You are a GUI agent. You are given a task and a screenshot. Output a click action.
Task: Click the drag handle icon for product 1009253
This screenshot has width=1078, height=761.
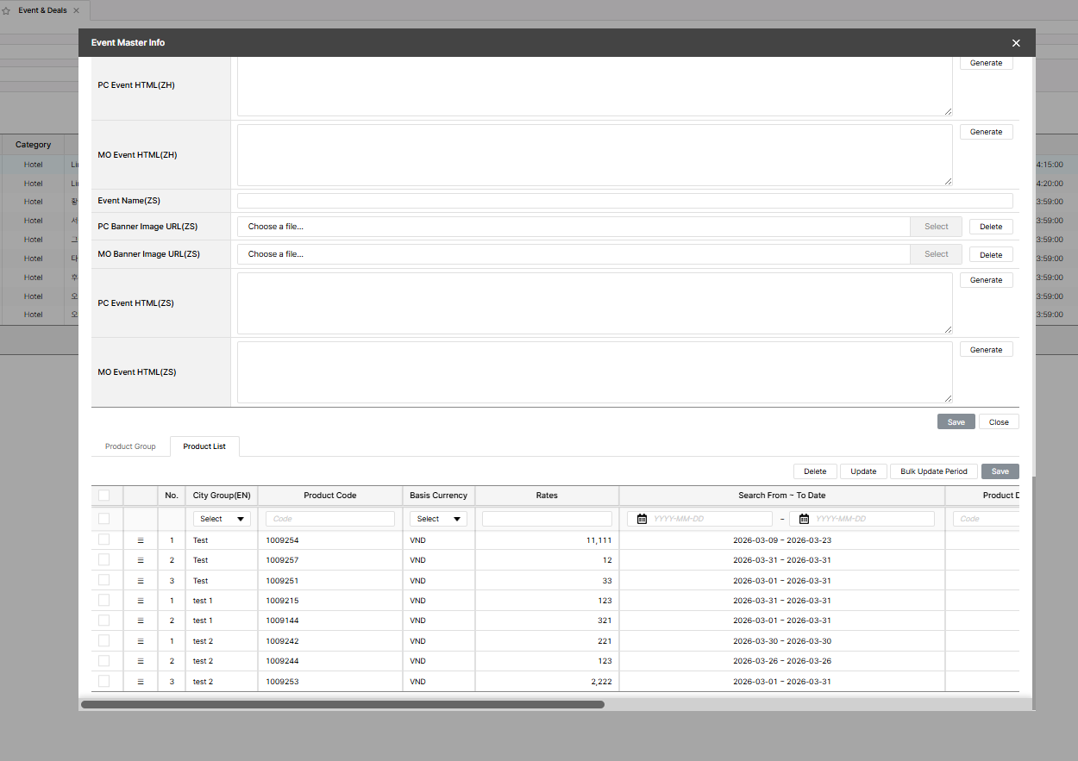(141, 682)
